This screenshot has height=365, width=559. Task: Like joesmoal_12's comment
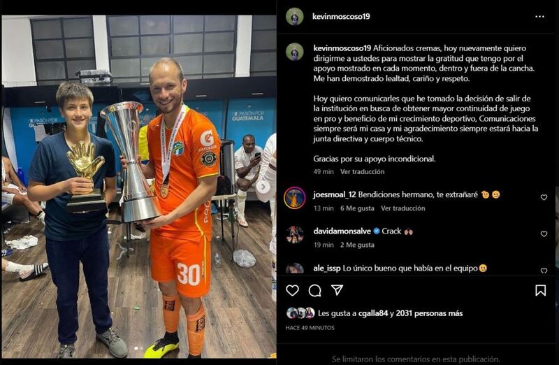tap(544, 197)
